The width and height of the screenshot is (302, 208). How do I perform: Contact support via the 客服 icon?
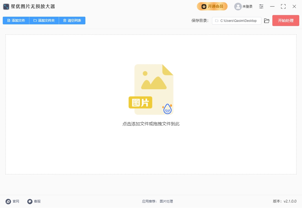(30, 201)
